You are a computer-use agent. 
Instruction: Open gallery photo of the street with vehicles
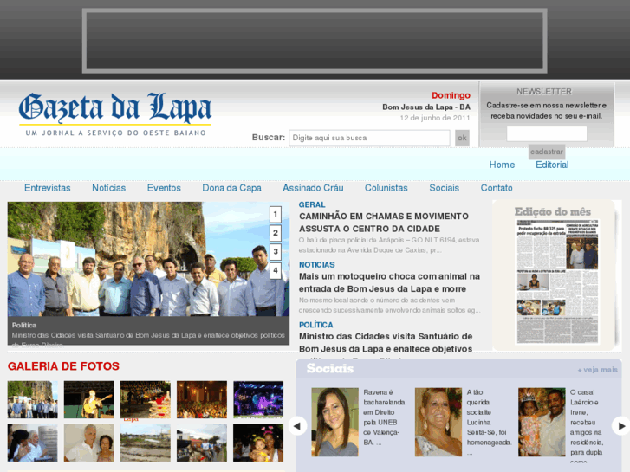point(202,443)
